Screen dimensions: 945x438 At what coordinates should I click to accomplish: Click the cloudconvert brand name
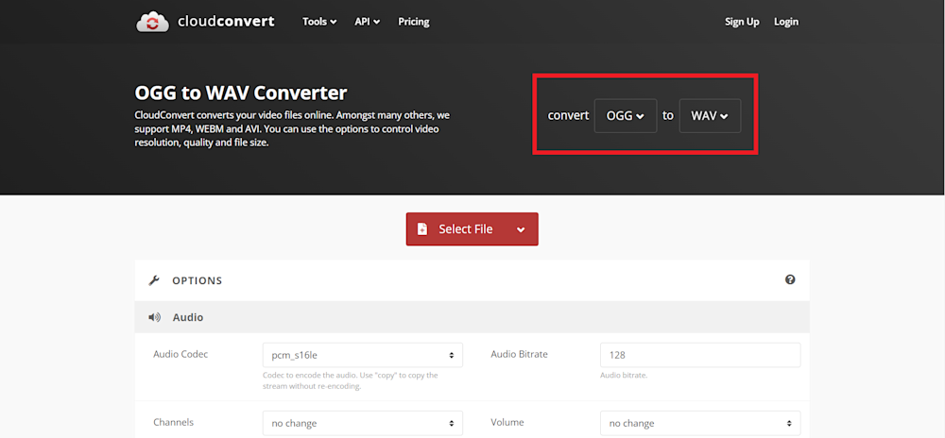[x=226, y=22]
